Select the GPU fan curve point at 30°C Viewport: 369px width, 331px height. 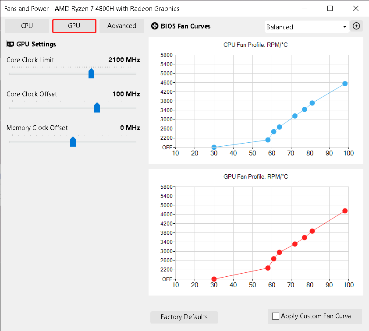(214, 279)
